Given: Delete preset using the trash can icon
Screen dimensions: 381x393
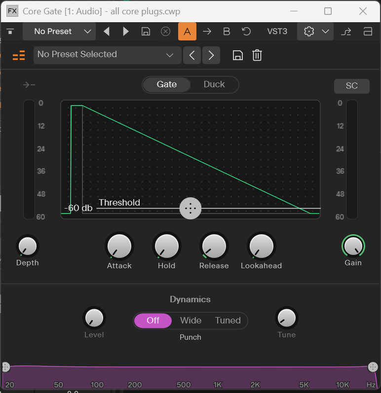Looking at the screenshot, I should [257, 55].
